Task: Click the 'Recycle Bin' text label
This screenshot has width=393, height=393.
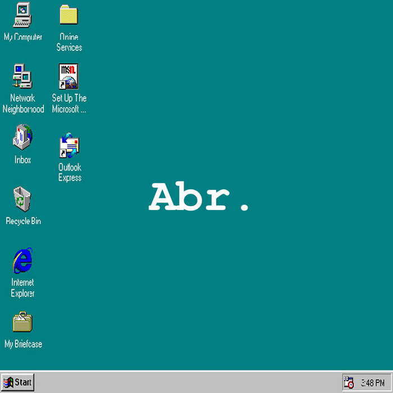Action: (23, 221)
